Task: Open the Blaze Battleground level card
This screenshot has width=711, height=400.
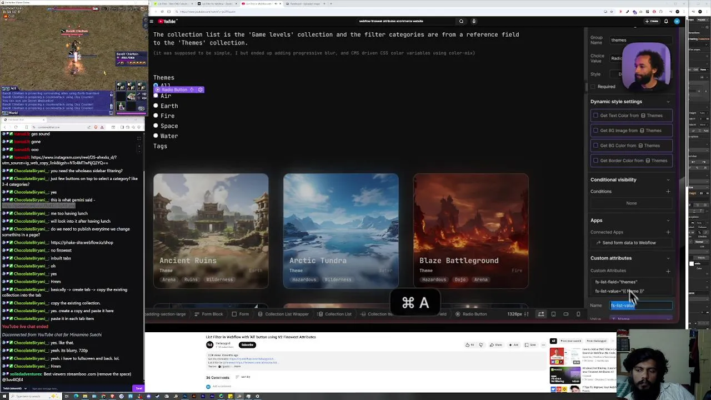Action: [471, 231]
